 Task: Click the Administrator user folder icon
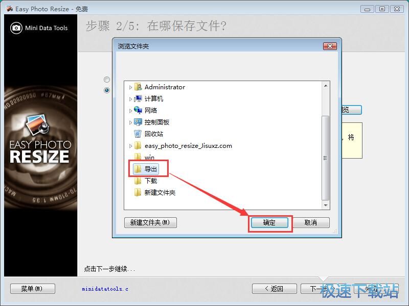138,87
